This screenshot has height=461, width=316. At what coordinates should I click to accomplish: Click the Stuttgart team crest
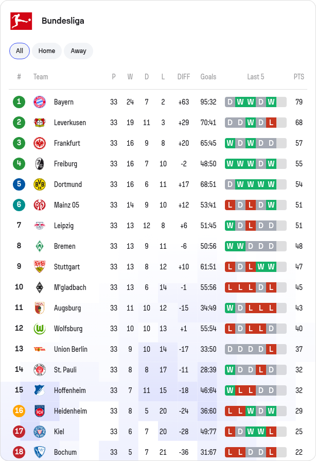pos(40,267)
